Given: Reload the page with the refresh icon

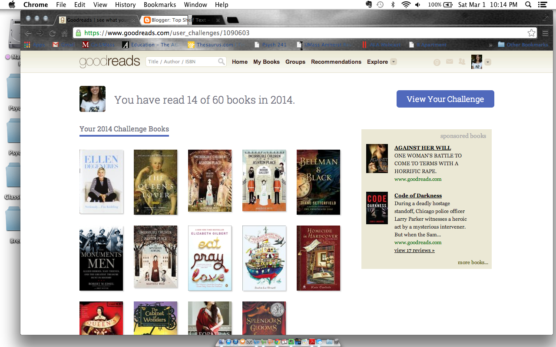Looking at the screenshot, I should pyautogui.click(x=53, y=33).
